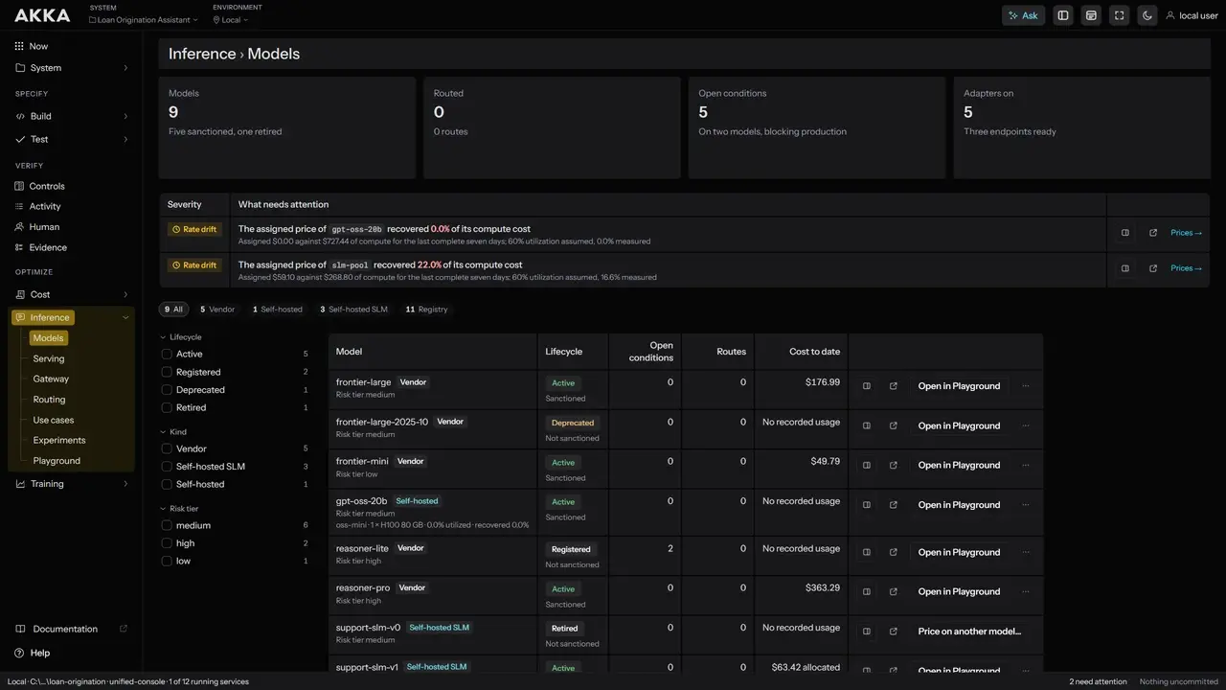The height and width of the screenshot is (690, 1226).
Task: Check the Active lifecycle filter
Action: [x=167, y=354]
